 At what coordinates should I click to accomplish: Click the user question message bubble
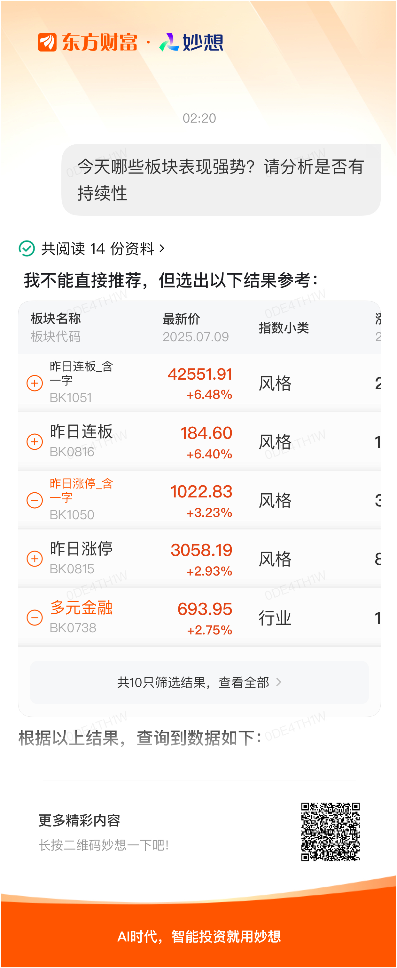click(221, 180)
